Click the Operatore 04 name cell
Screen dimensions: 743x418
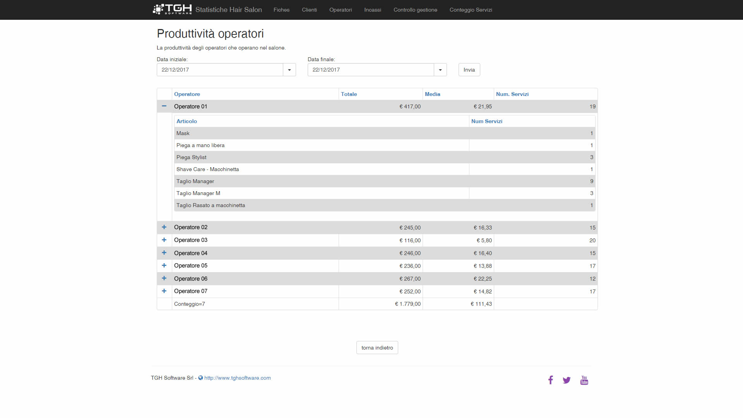click(255, 253)
